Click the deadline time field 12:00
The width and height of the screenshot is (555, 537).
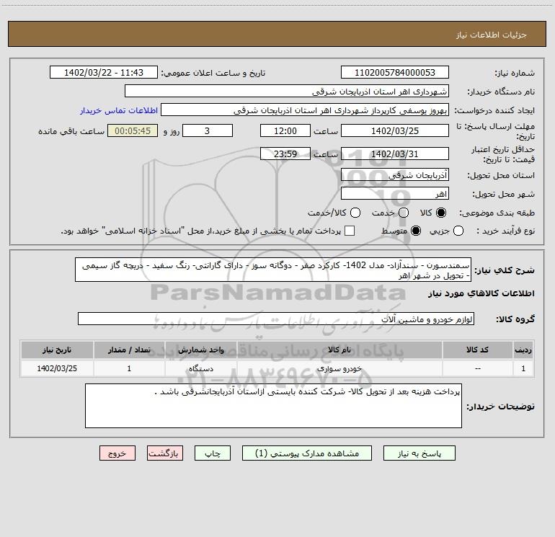pos(285,131)
